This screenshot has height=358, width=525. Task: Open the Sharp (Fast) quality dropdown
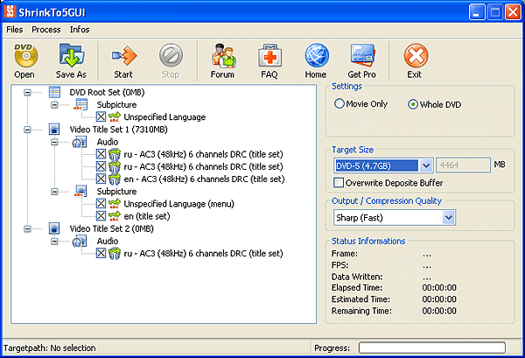tap(449, 218)
